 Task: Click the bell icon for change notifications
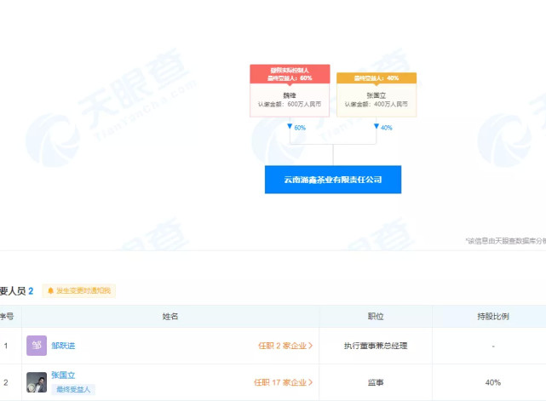tap(50, 291)
